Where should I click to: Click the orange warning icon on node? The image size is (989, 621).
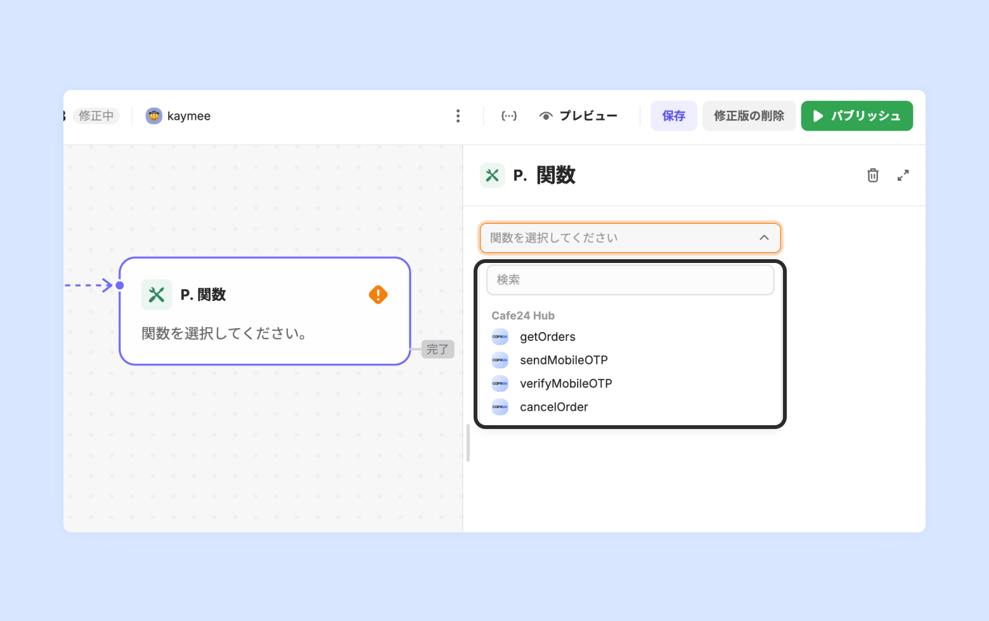tap(378, 295)
